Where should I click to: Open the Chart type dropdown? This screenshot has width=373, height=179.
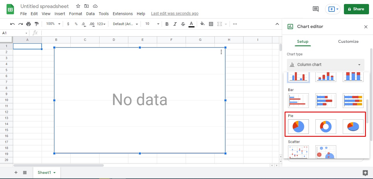pos(325,65)
